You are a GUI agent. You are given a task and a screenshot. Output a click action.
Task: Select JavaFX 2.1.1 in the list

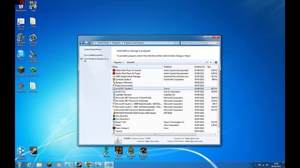(165, 91)
